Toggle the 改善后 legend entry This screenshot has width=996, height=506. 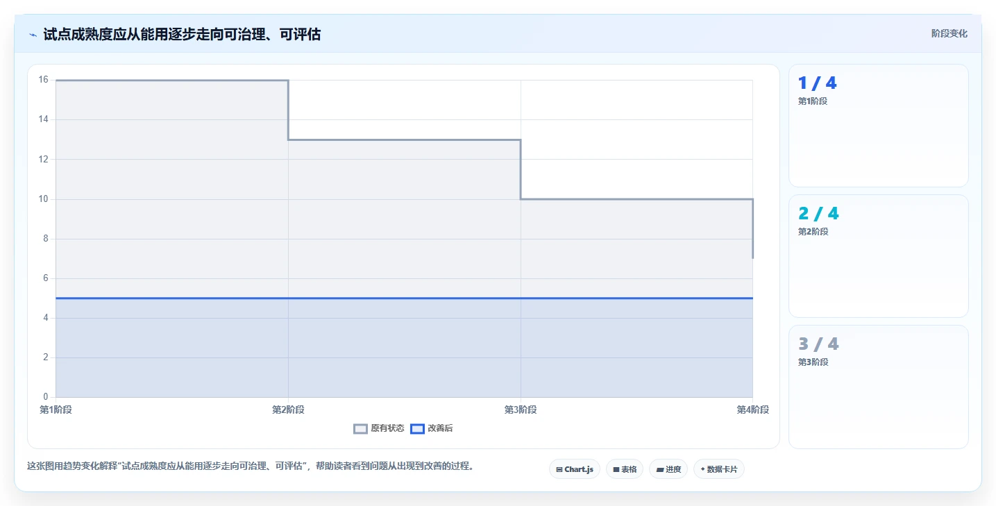coord(432,428)
